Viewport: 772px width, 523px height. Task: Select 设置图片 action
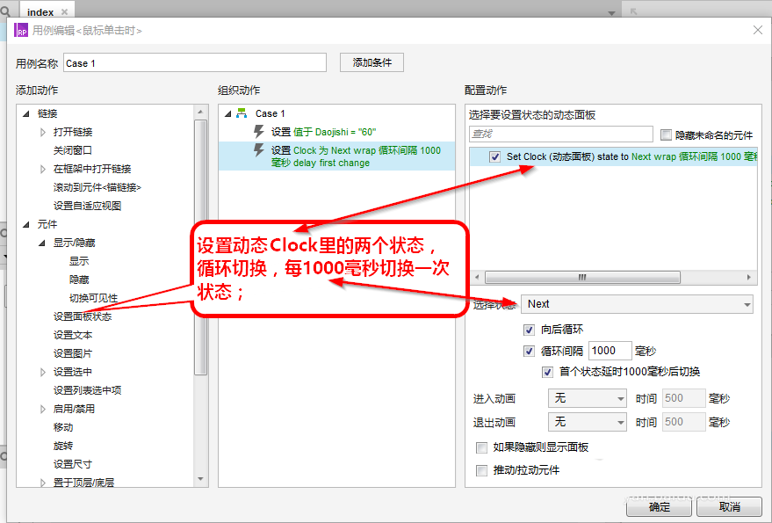click(x=73, y=353)
